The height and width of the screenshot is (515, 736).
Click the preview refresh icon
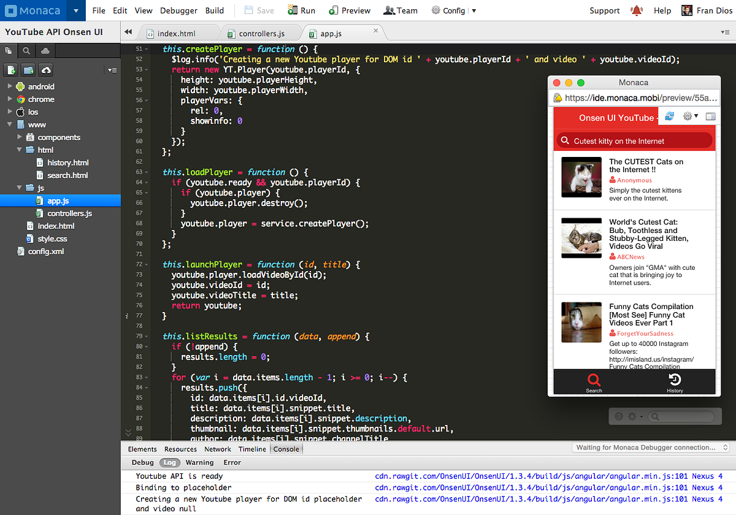[x=670, y=116]
